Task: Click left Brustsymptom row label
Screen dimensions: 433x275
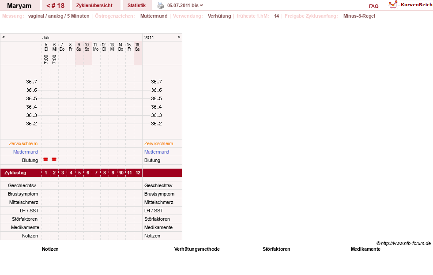Action: pyautogui.click(x=23, y=194)
